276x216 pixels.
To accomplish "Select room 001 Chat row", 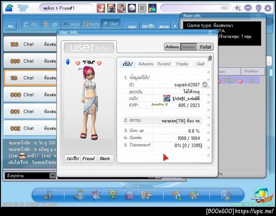I will click(30, 111).
